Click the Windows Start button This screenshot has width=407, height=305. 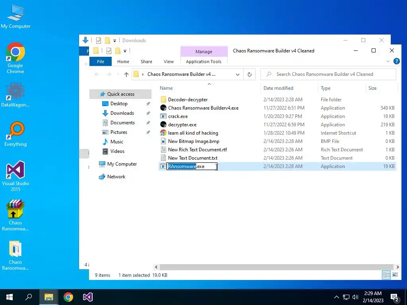(10, 297)
